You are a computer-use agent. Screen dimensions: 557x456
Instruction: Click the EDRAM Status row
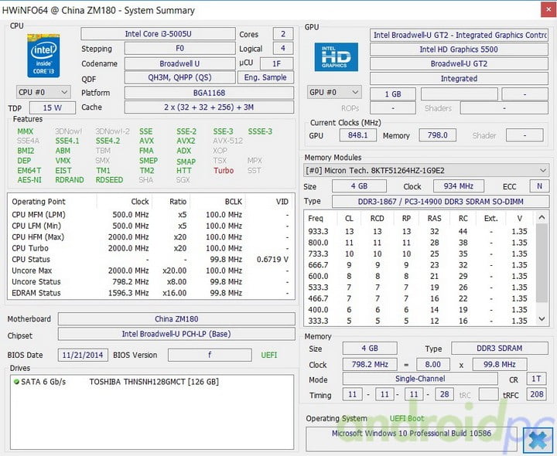point(151,293)
